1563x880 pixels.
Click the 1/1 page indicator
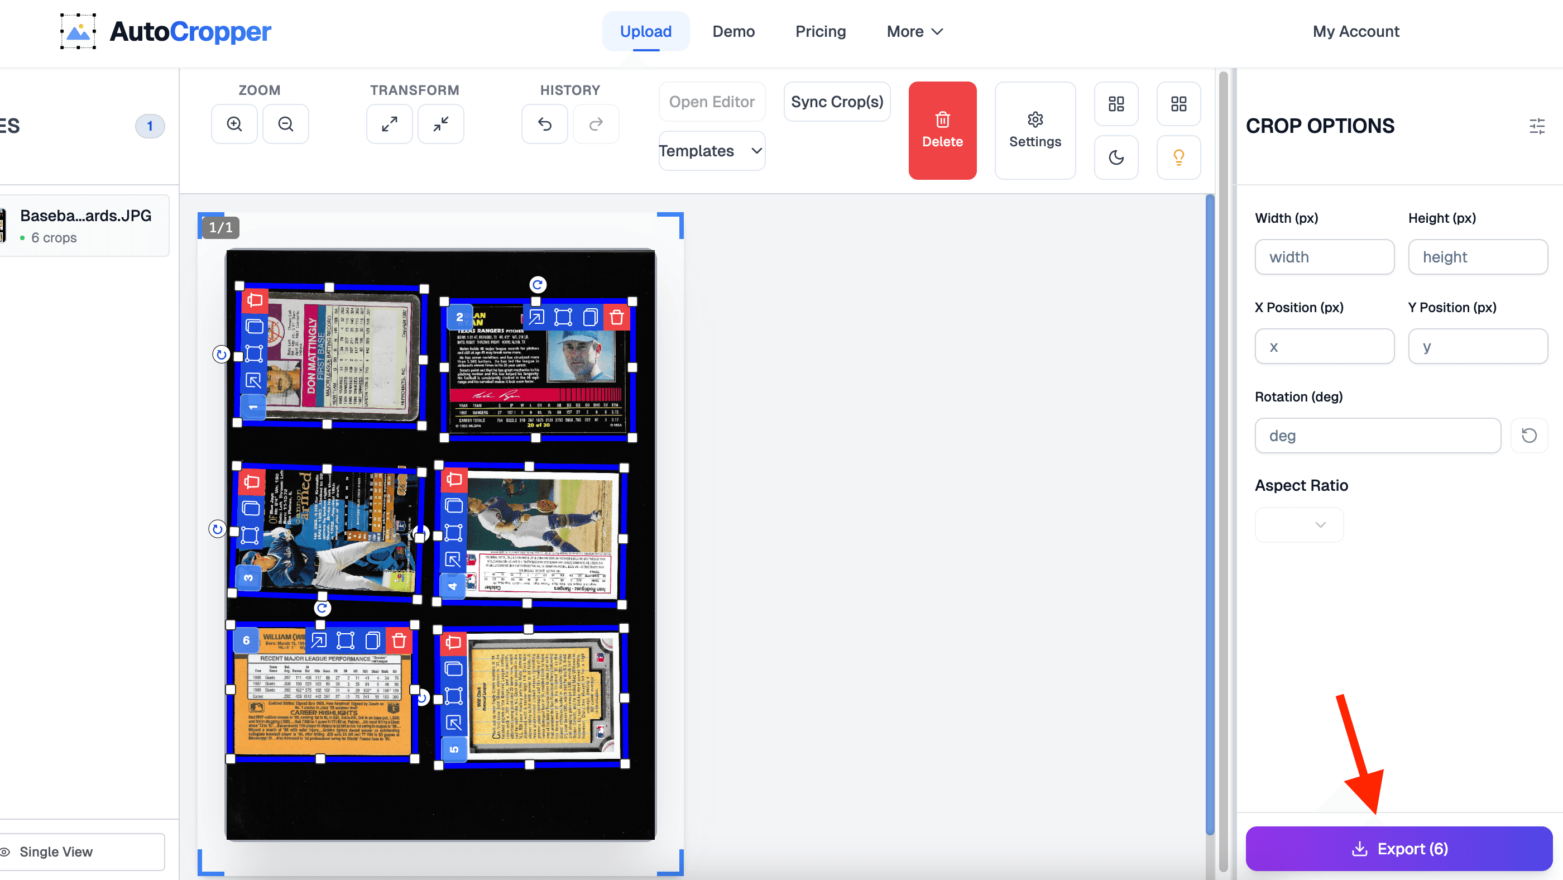coord(220,228)
